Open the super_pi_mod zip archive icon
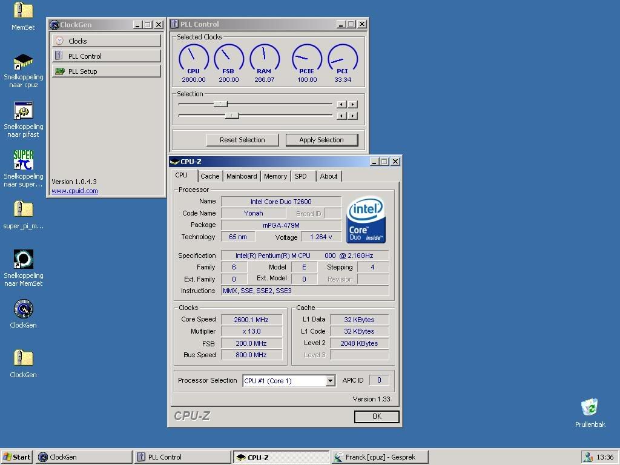Viewport: 620px width, 465px height. click(x=23, y=210)
